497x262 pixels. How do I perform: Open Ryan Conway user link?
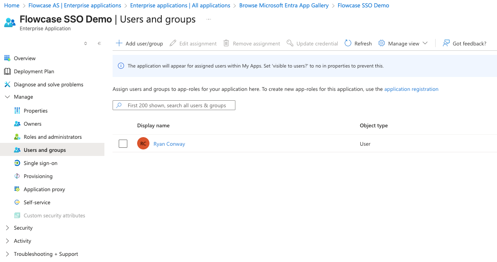pos(169,144)
